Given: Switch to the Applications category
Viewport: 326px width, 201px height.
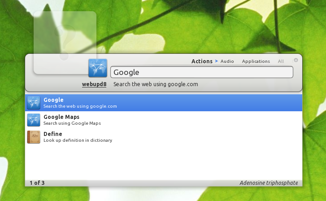Looking at the screenshot, I should (x=256, y=61).
